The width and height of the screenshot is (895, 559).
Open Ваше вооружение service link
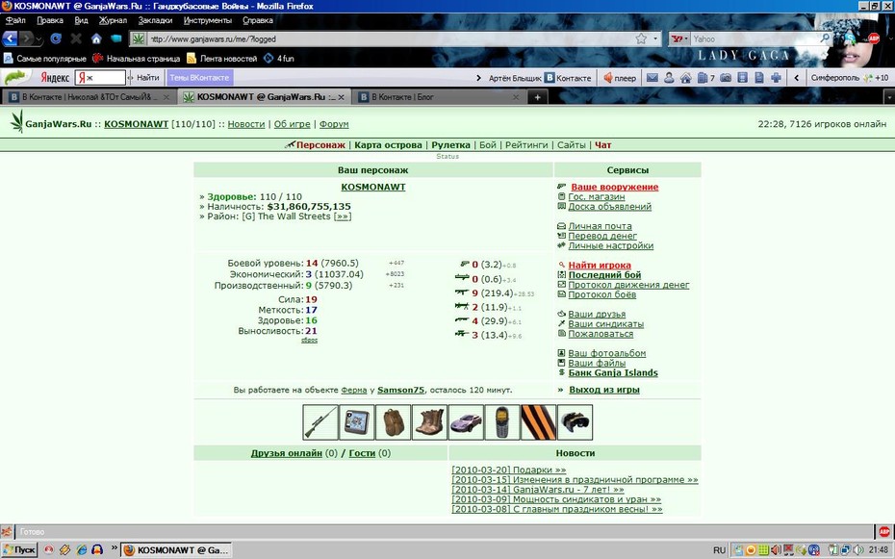[615, 187]
